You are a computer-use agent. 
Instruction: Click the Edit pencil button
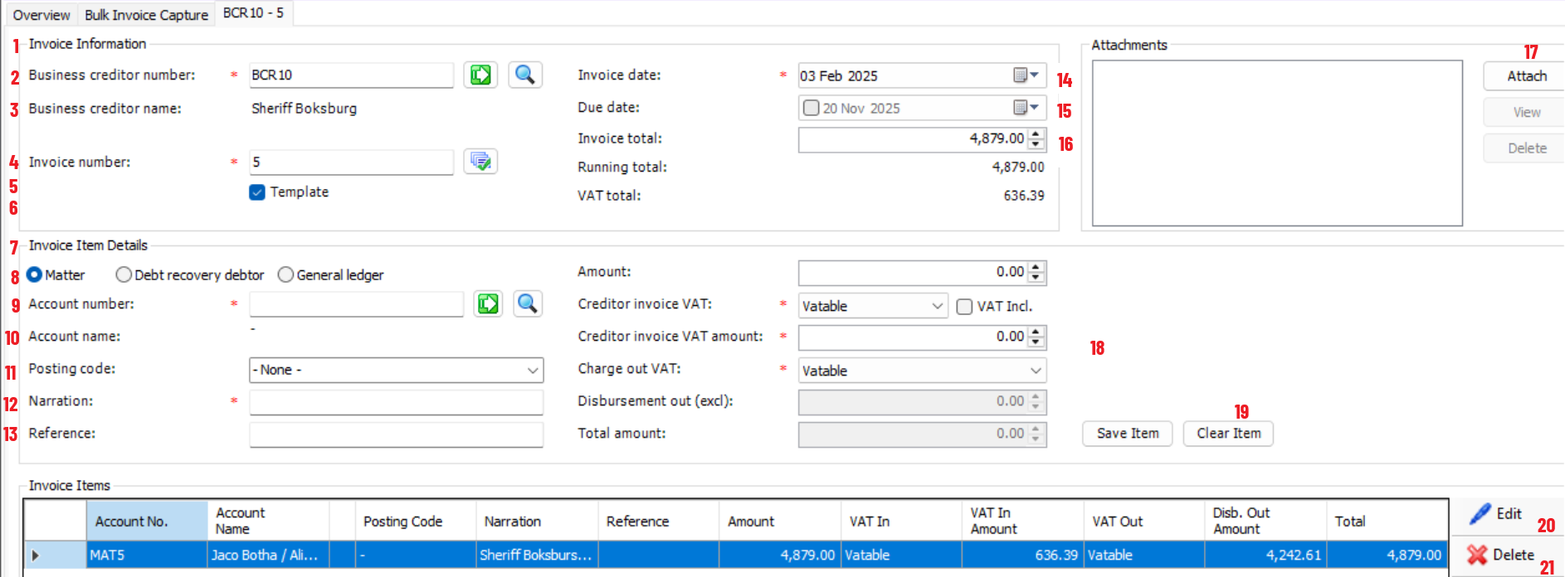[x=1496, y=514]
